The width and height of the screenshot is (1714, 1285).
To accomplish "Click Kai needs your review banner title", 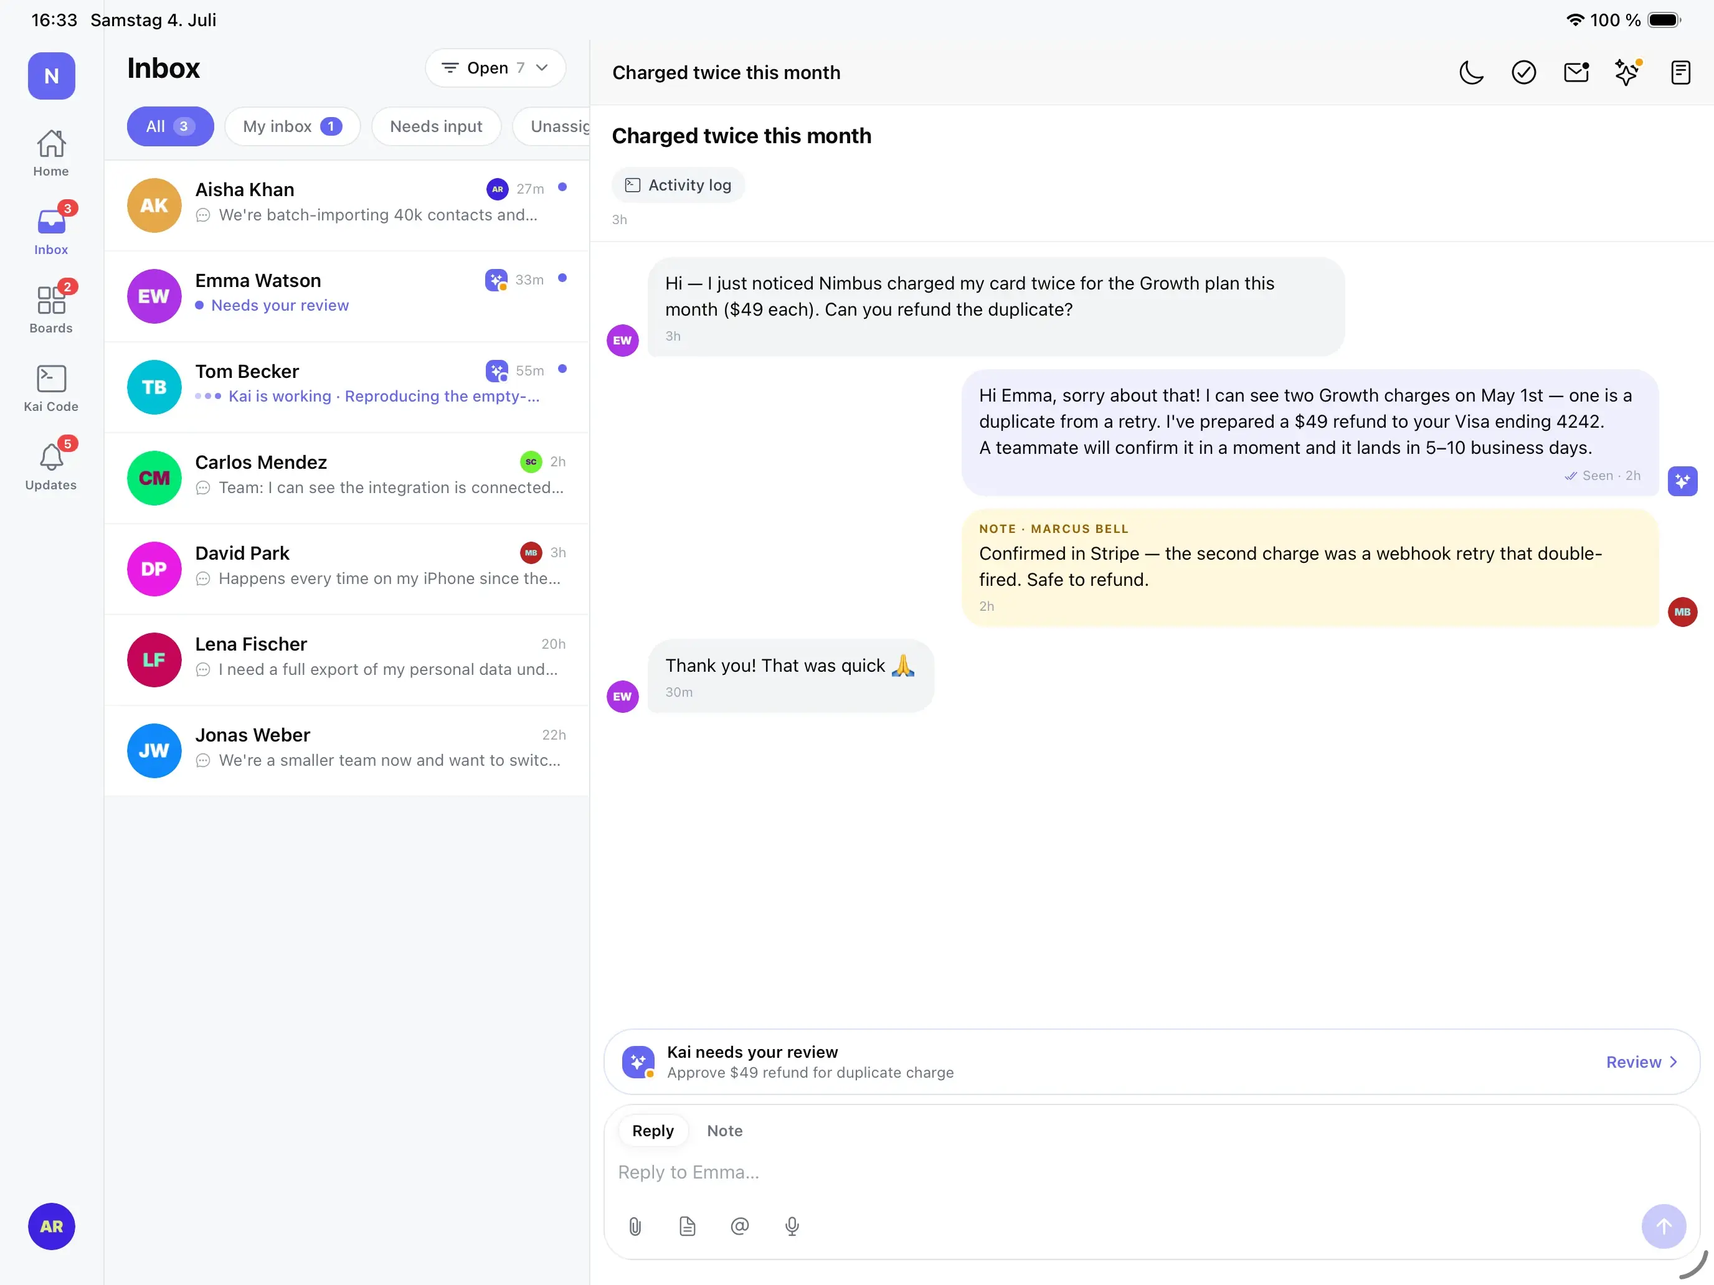I will pos(752,1052).
